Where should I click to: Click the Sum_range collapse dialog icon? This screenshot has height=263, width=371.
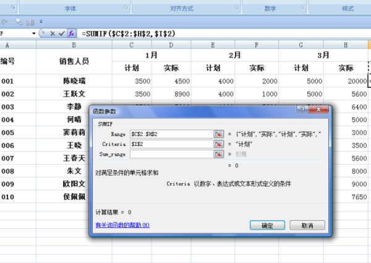218,153
